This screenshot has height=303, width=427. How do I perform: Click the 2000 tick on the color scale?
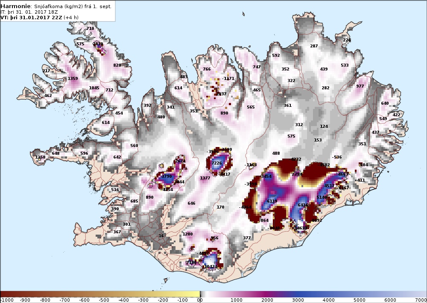[267, 300]
